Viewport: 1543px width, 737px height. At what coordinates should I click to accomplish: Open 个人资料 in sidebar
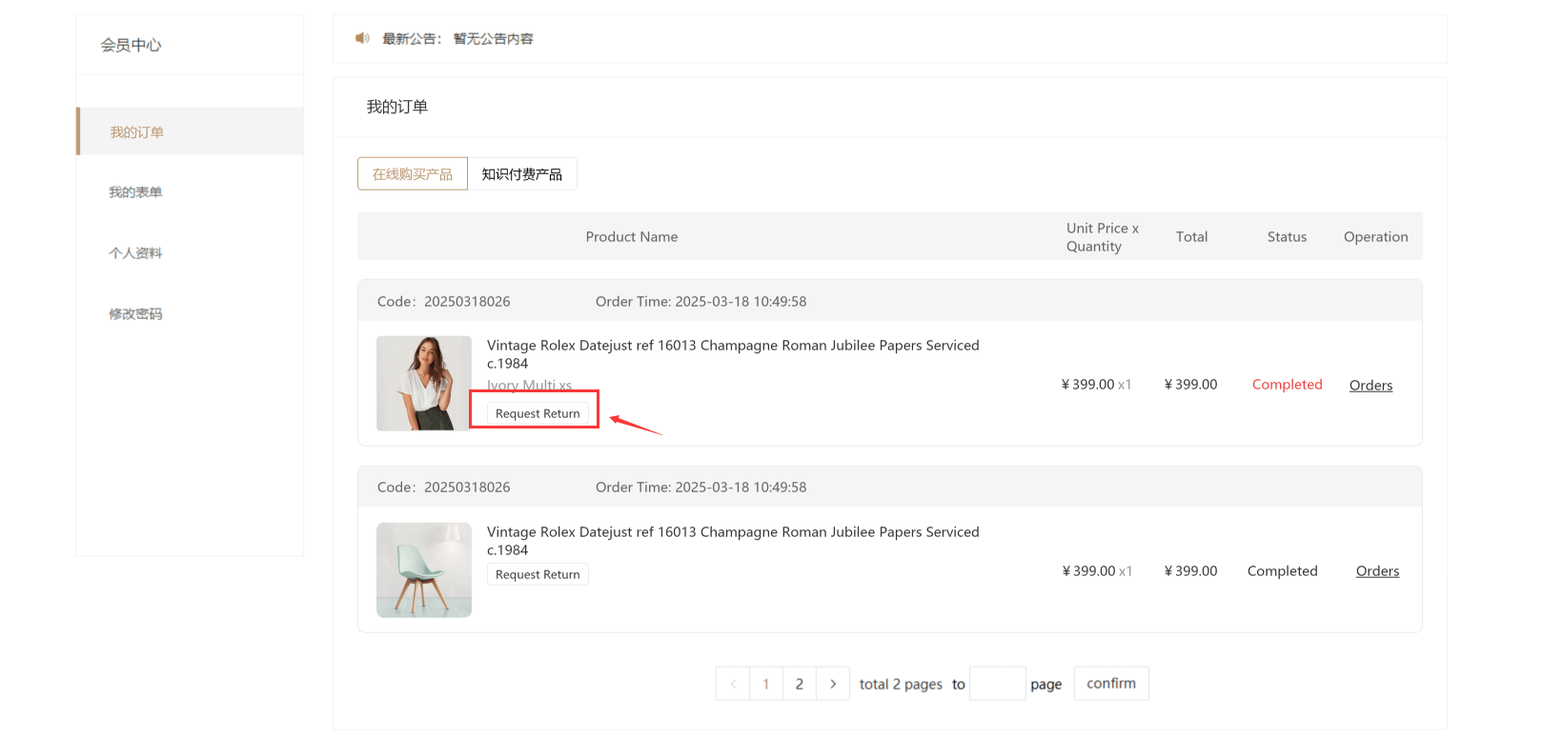(x=135, y=253)
